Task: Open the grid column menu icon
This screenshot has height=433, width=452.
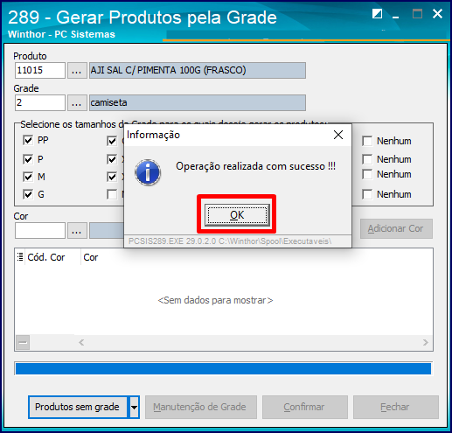Action: click(20, 257)
